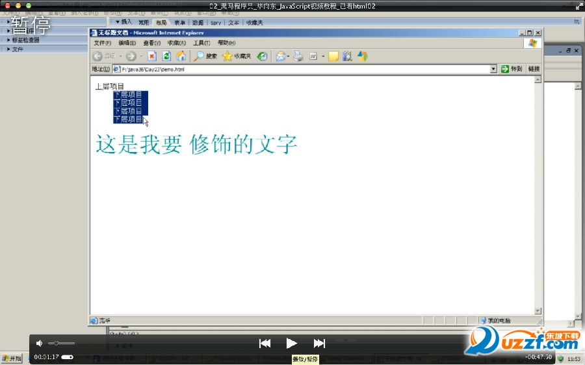
Task: Click the remaining time -00:47:50 label
Action: coord(538,357)
